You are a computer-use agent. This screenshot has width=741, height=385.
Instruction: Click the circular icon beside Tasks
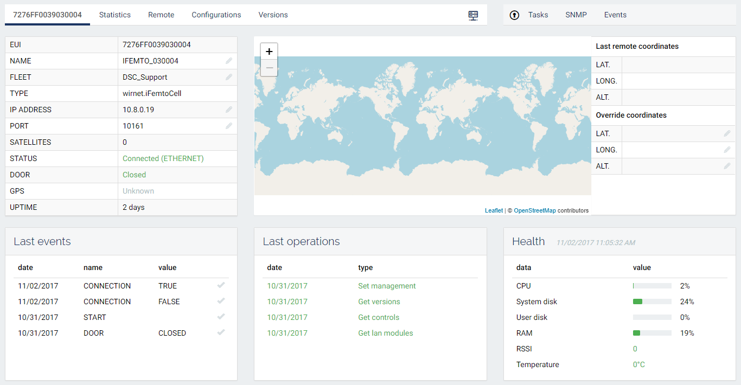pyautogui.click(x=515, y=15)
